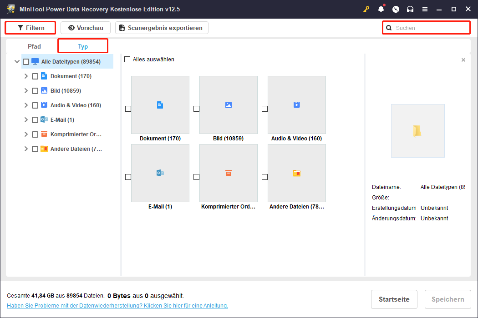Click the Bild icon in the tree

(44, 90)
